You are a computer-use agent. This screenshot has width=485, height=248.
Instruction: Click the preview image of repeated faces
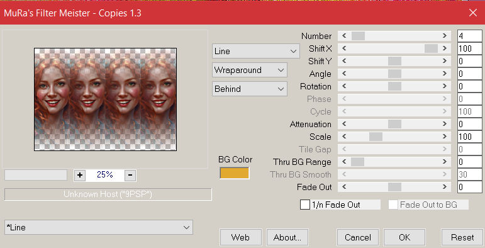(x=105, y=99)
